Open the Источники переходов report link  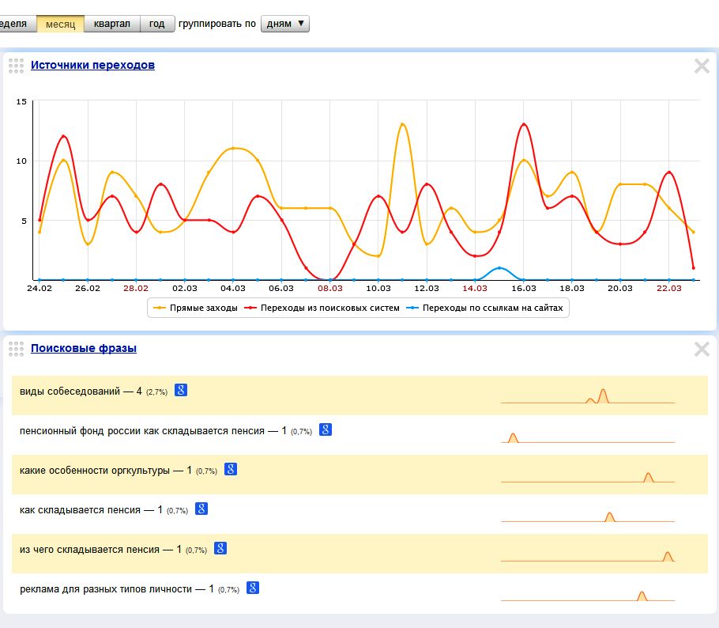pos(92,65)
